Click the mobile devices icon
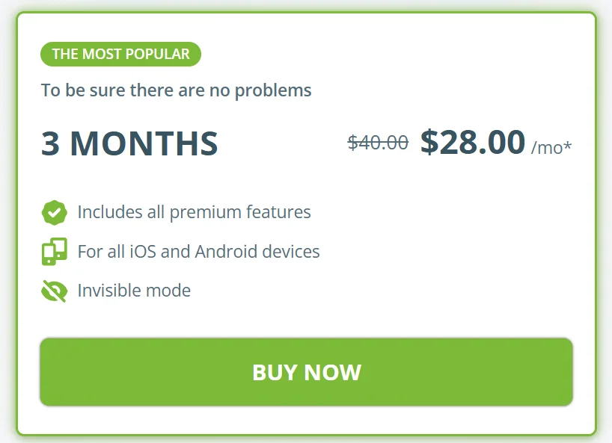The height and width of the screenshot is (443, 612). pyautogui.click(x=54, y=252)
